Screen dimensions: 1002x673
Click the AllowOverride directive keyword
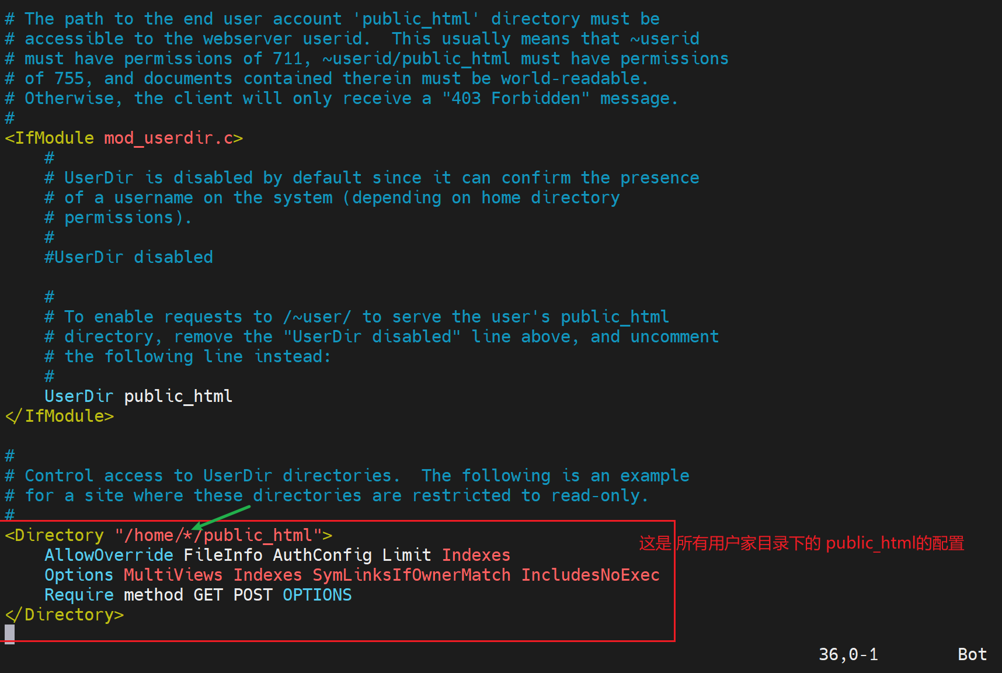click(109, 556)
